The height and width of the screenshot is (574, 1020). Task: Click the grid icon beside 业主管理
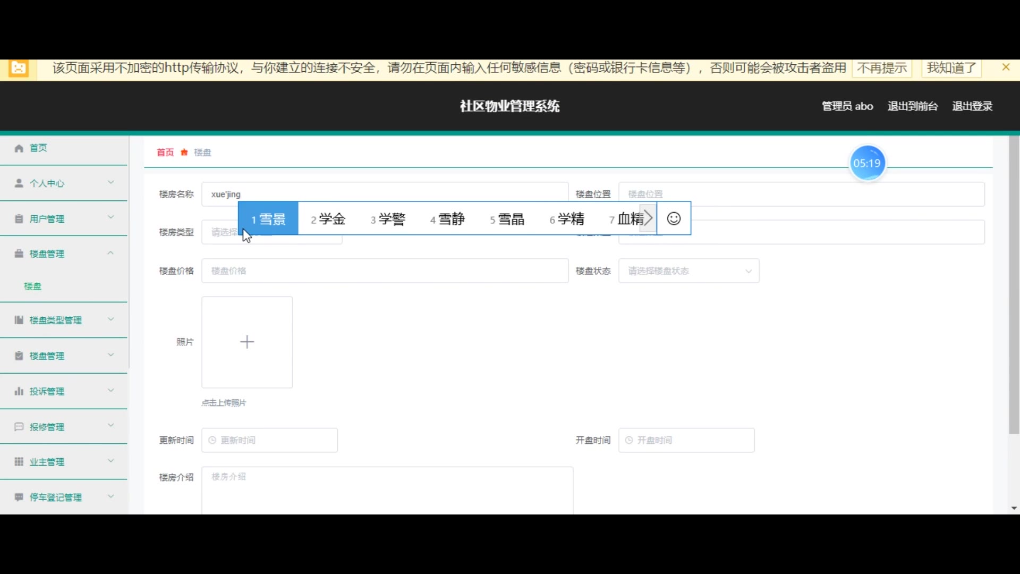coord(19,462)
